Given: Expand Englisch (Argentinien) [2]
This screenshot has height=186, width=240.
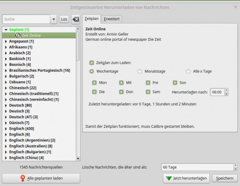Looking at the screenshot, I should 6,140.
